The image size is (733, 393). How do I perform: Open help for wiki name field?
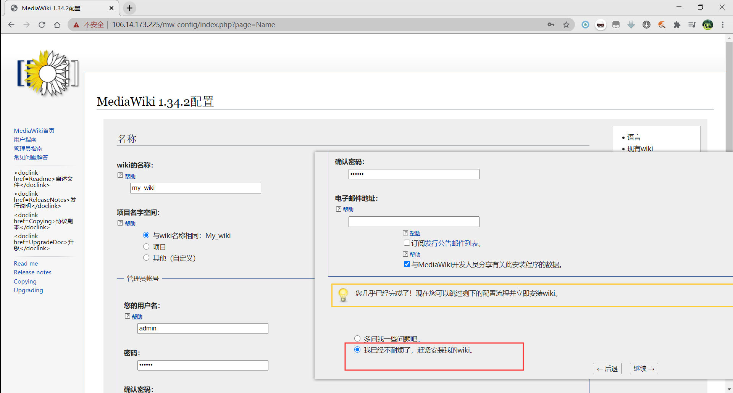click(130, 176)
